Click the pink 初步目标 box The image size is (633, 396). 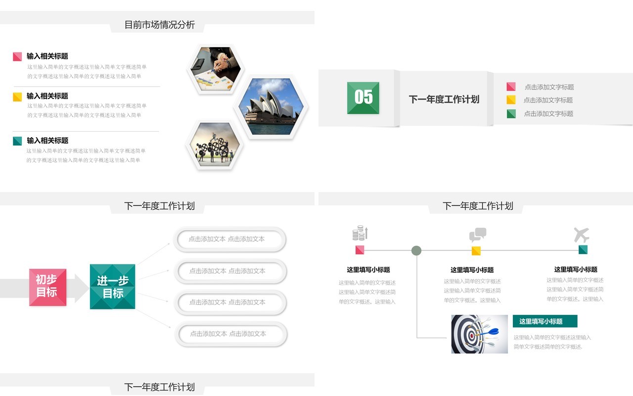click(x=47, y=287)
